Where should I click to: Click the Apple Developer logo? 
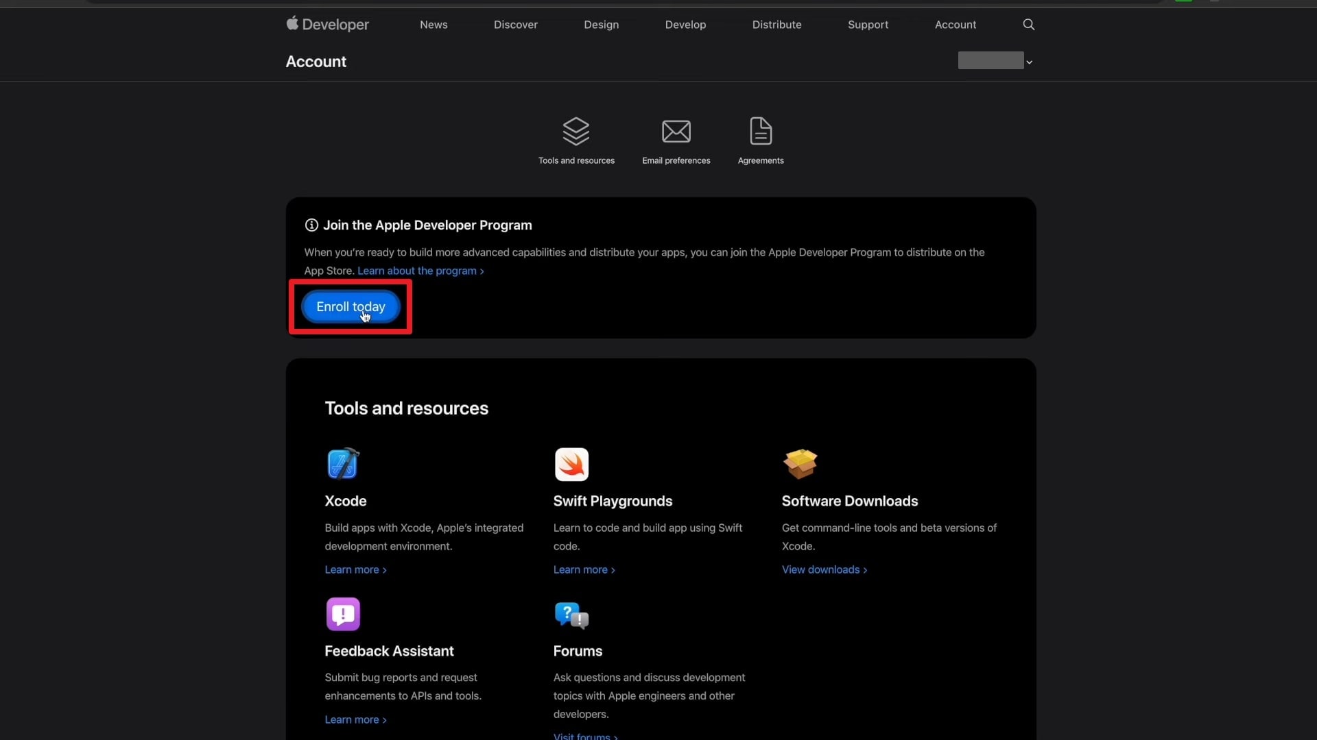(327, 24)
